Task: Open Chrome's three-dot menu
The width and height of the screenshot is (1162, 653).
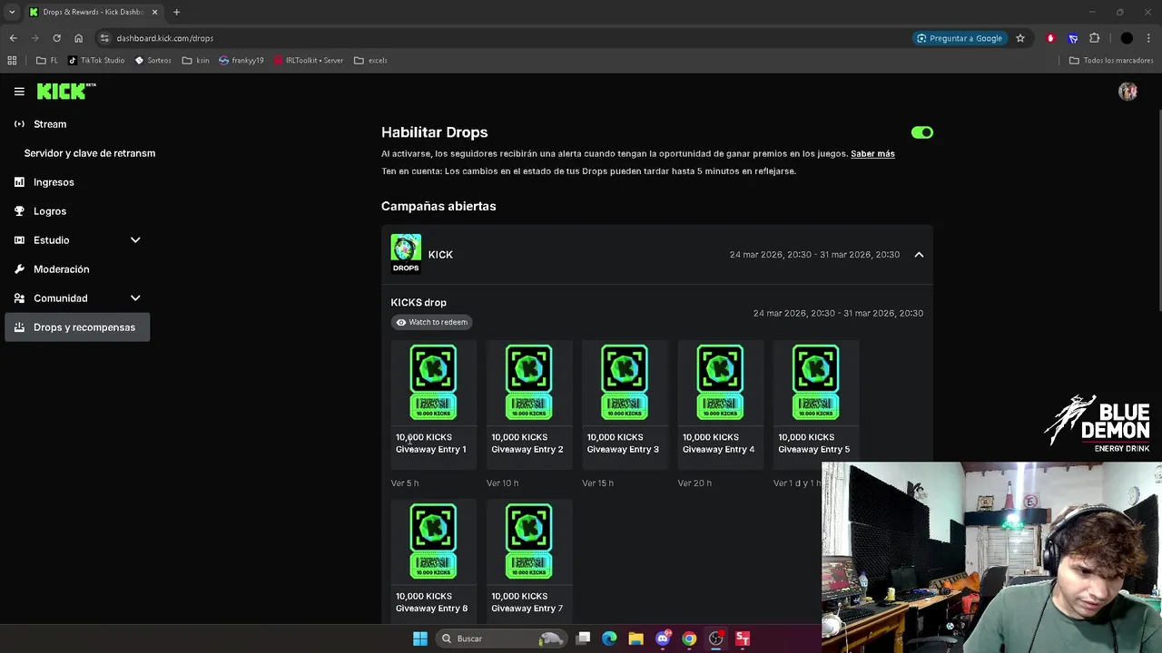Action: pyautogui.click(x=1149, y=38)
